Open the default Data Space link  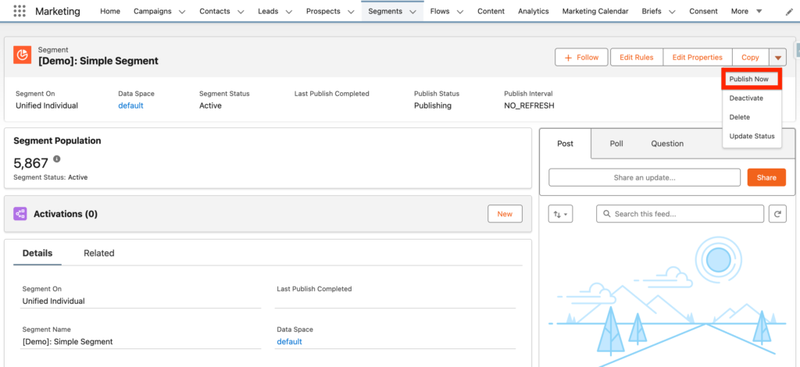(130, 105)
